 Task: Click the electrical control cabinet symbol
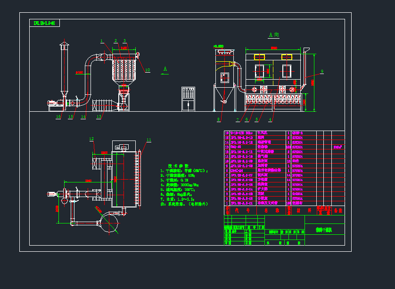pos(189,99)
